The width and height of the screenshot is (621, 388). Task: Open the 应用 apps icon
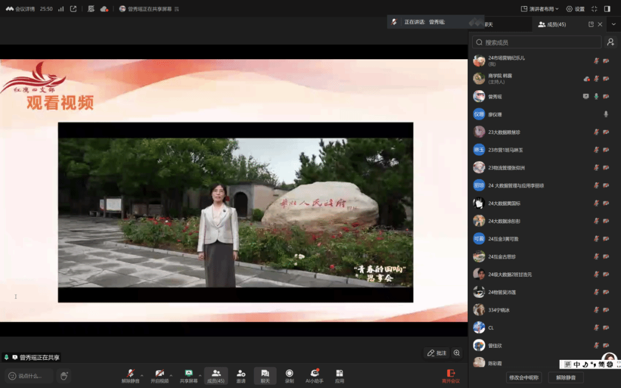point(339,374)
